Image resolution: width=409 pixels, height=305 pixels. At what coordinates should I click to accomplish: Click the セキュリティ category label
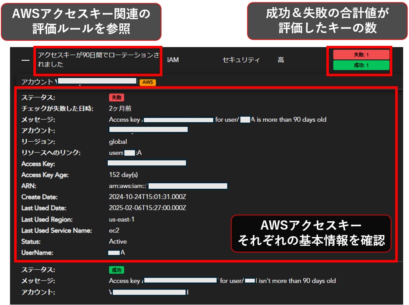tap(241, 60)
